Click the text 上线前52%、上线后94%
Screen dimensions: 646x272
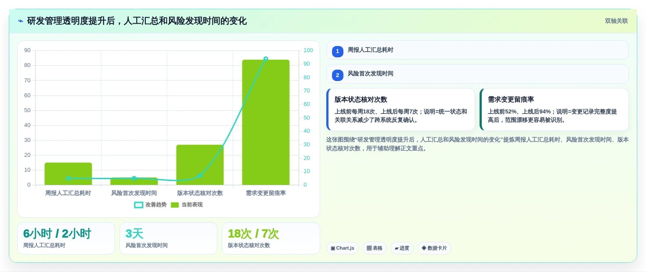(519, 112)
